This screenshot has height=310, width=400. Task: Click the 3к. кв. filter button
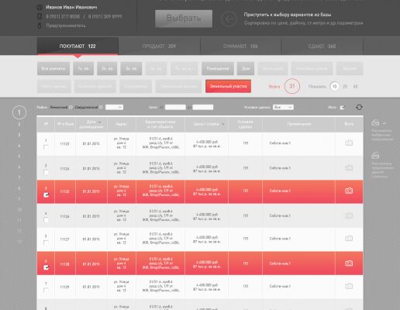tap(131, 69)
